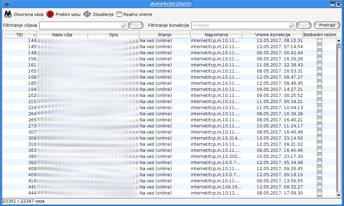Toggle Bezbedni režim checkbox for TID 307
344x206 pixels.
click(319, 132)
